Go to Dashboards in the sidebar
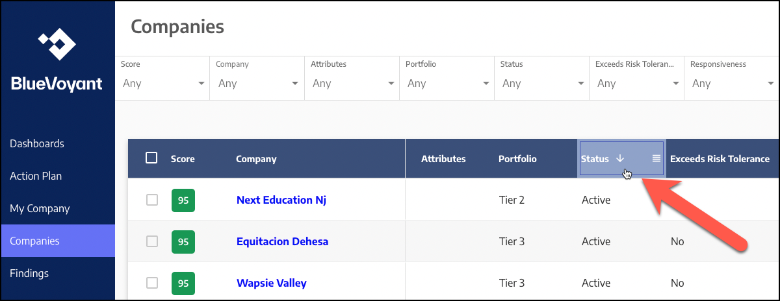This screenshot has width=780, height=301. point(37,143)
